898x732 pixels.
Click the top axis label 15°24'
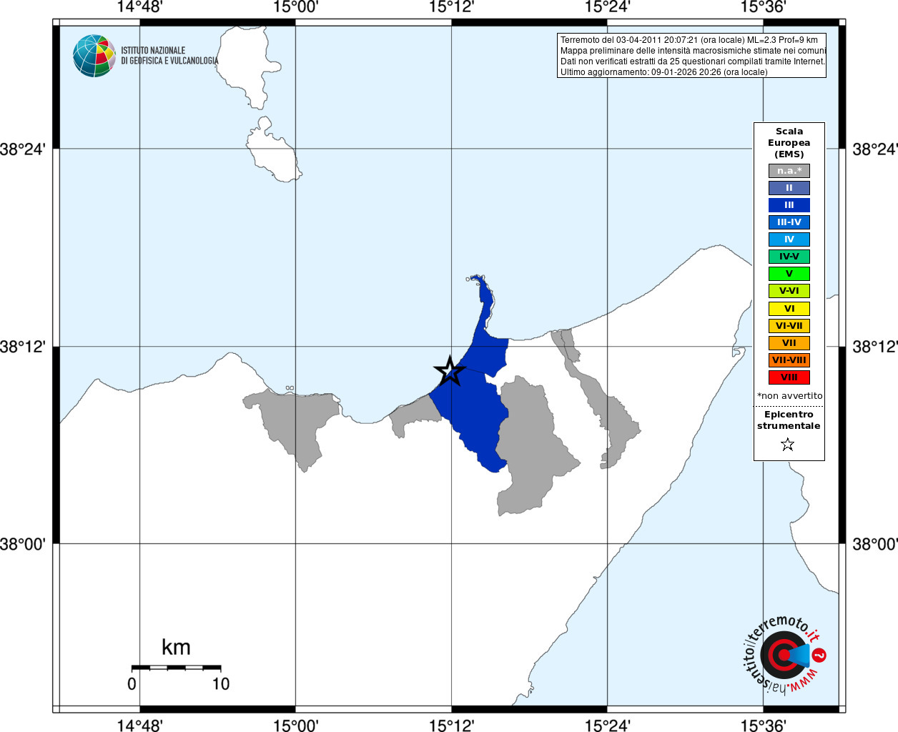(x=607, y=7)
